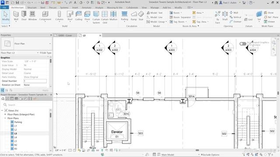Click the Curtain Grid tool
The image size is (280, 157).
click(105, 17)
